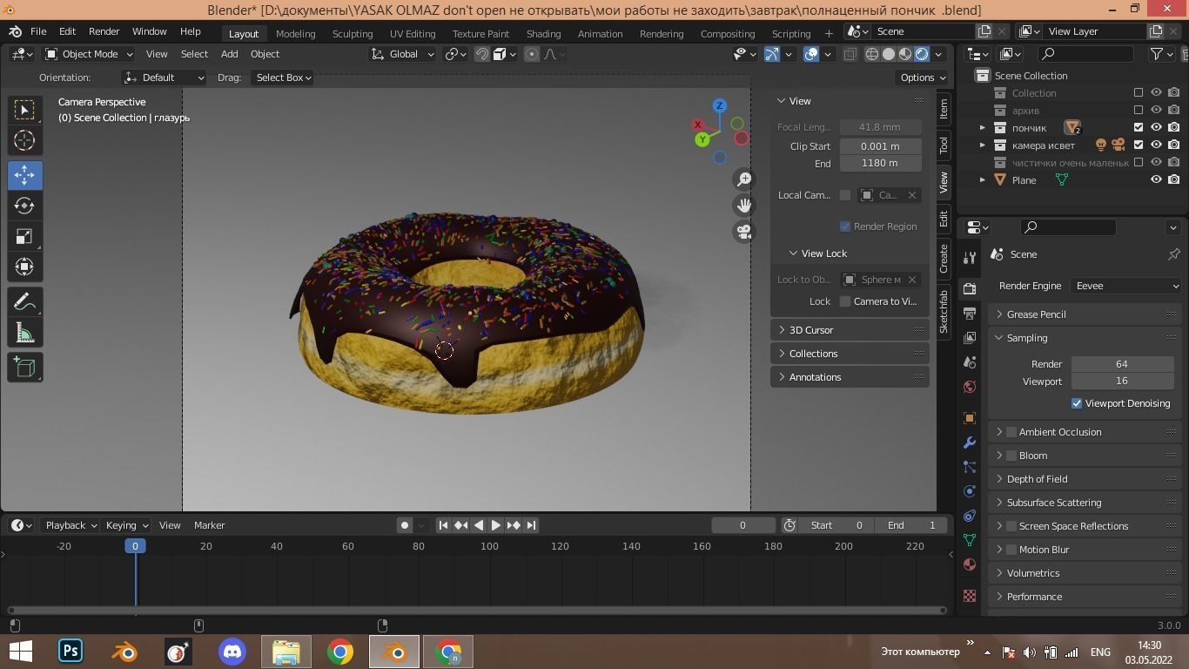
Task: Open the Material properties tab icon
Action: click(x=970, y=564)
